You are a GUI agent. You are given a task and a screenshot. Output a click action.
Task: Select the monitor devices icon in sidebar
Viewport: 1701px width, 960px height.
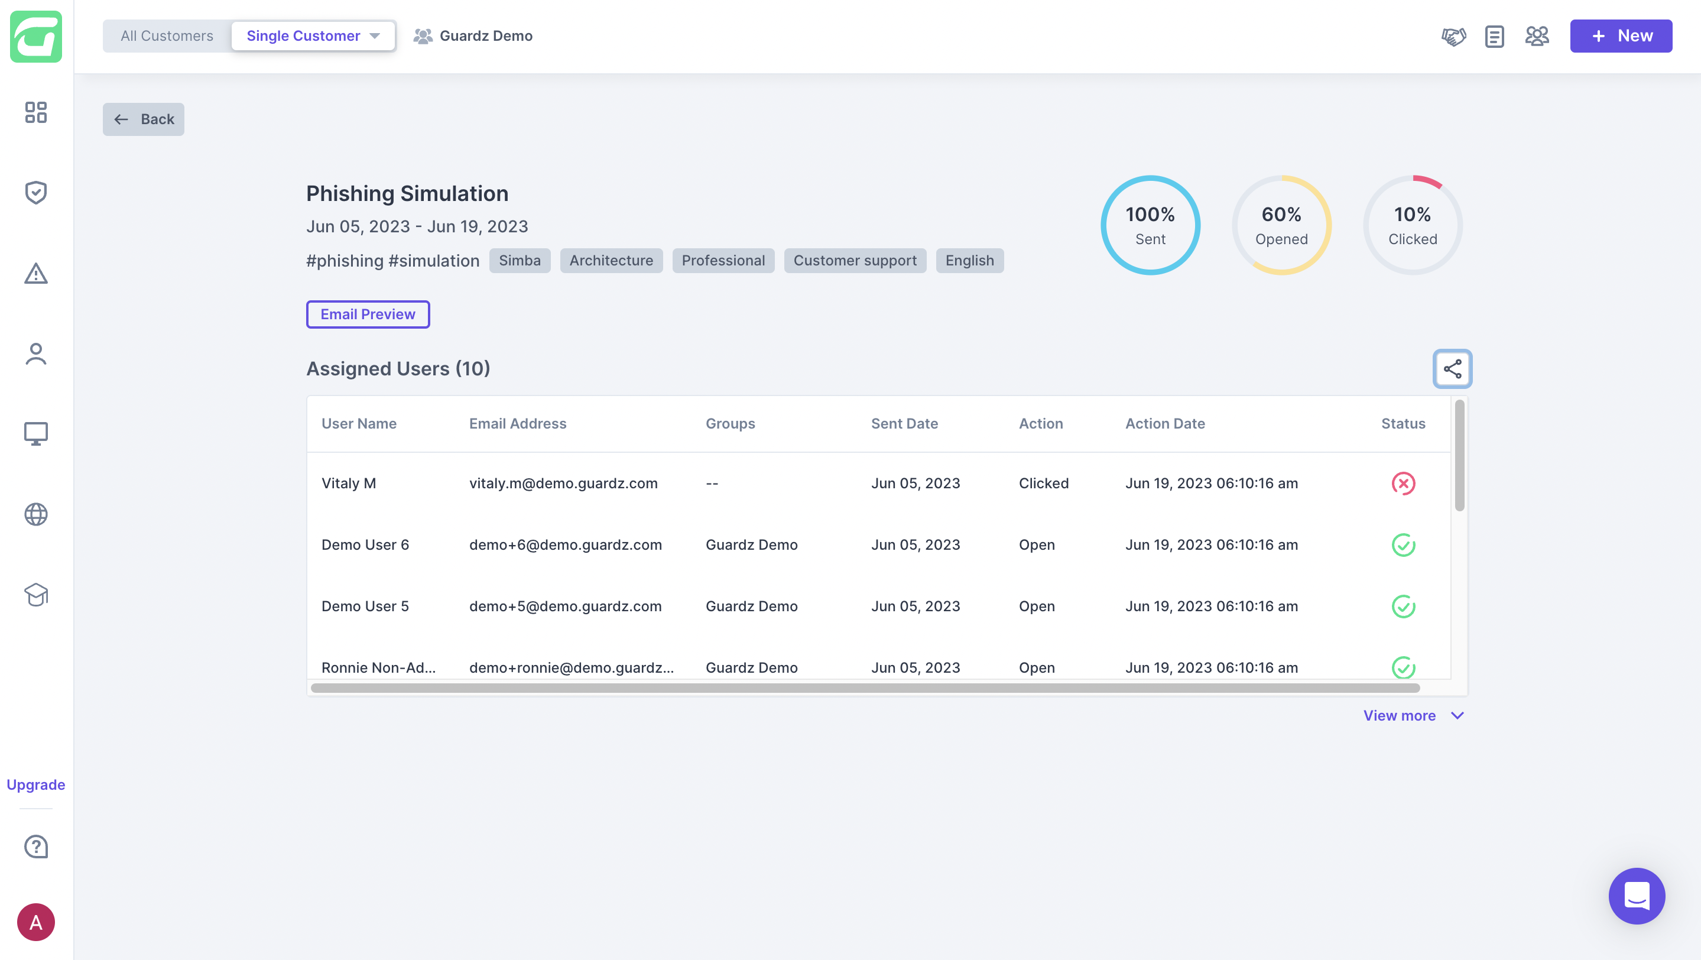[x=35, y=434]
